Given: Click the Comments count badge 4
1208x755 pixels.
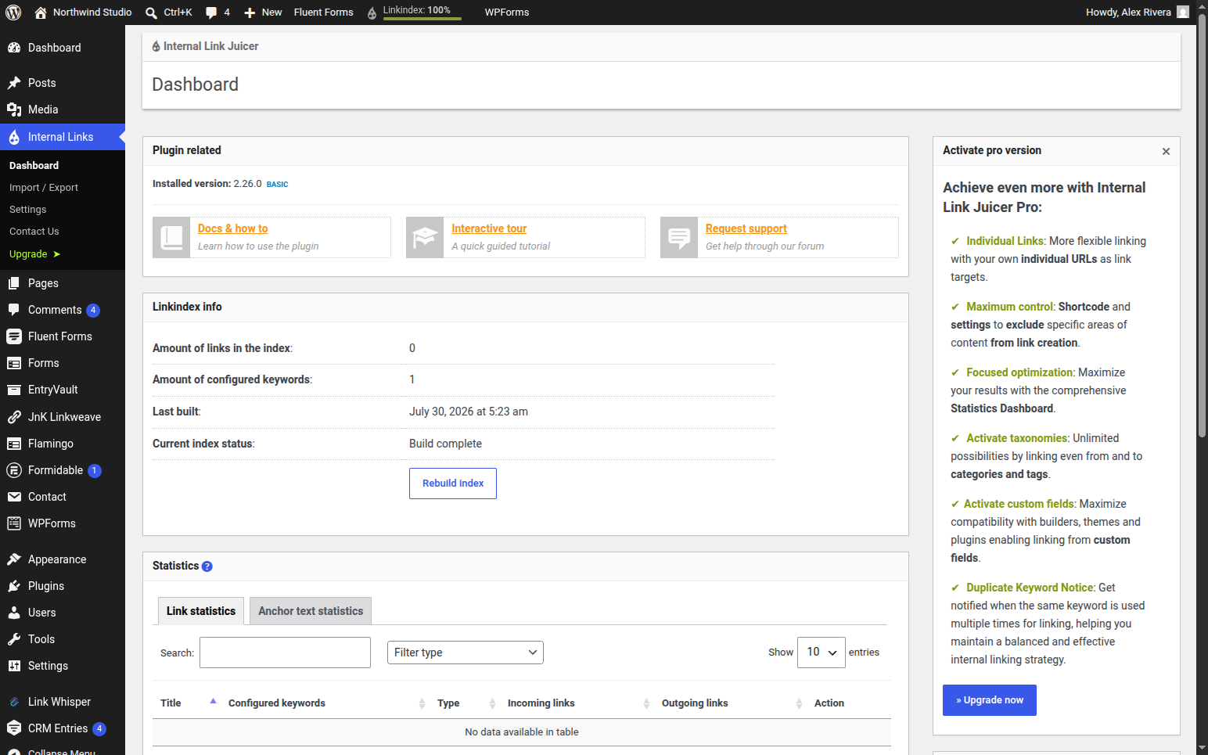Looking at the screenshot, I should pyautogui.click(x=93, y=311).
